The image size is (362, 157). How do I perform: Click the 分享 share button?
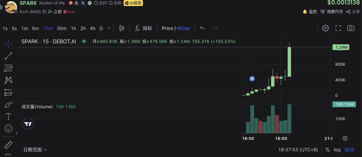tap(353, 12)
